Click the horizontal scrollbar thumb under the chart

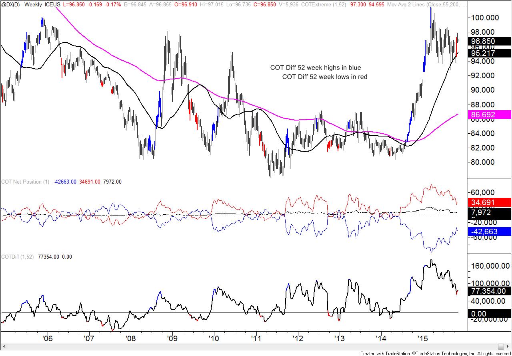click(501, 346)
